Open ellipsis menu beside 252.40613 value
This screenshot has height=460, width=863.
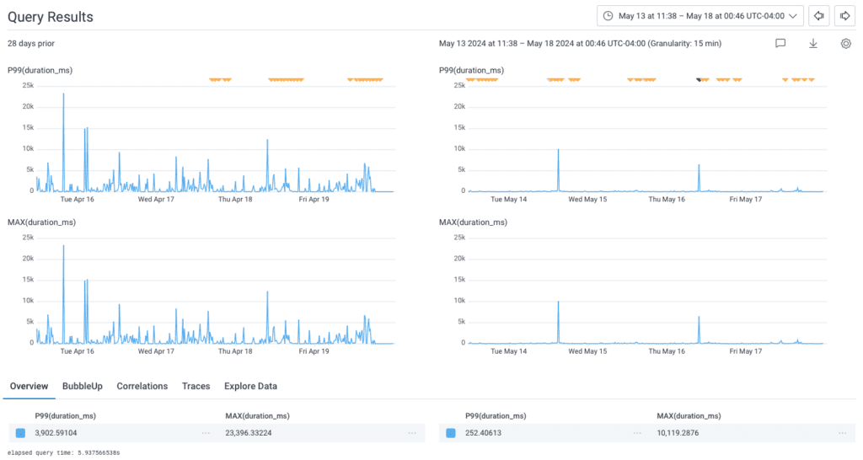(636, 433)
